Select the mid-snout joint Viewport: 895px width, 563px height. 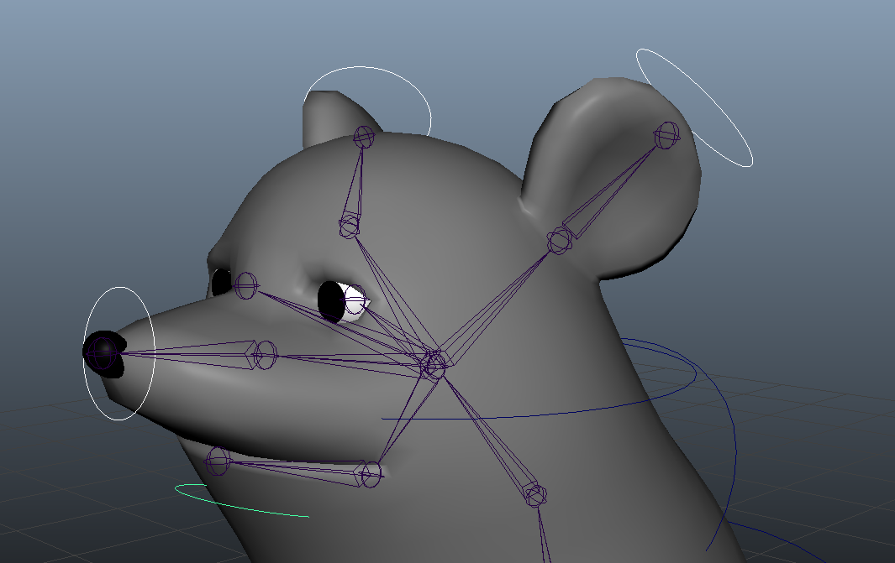coord(266,354)
